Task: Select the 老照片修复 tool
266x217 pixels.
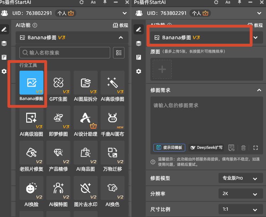Action: pos(32,153)
